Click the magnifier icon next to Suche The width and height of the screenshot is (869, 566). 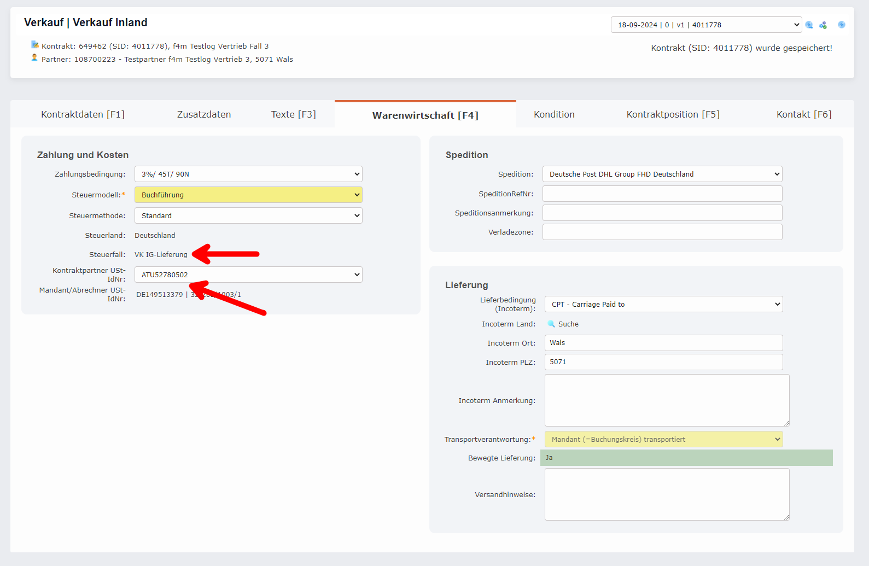coord(551,324)
